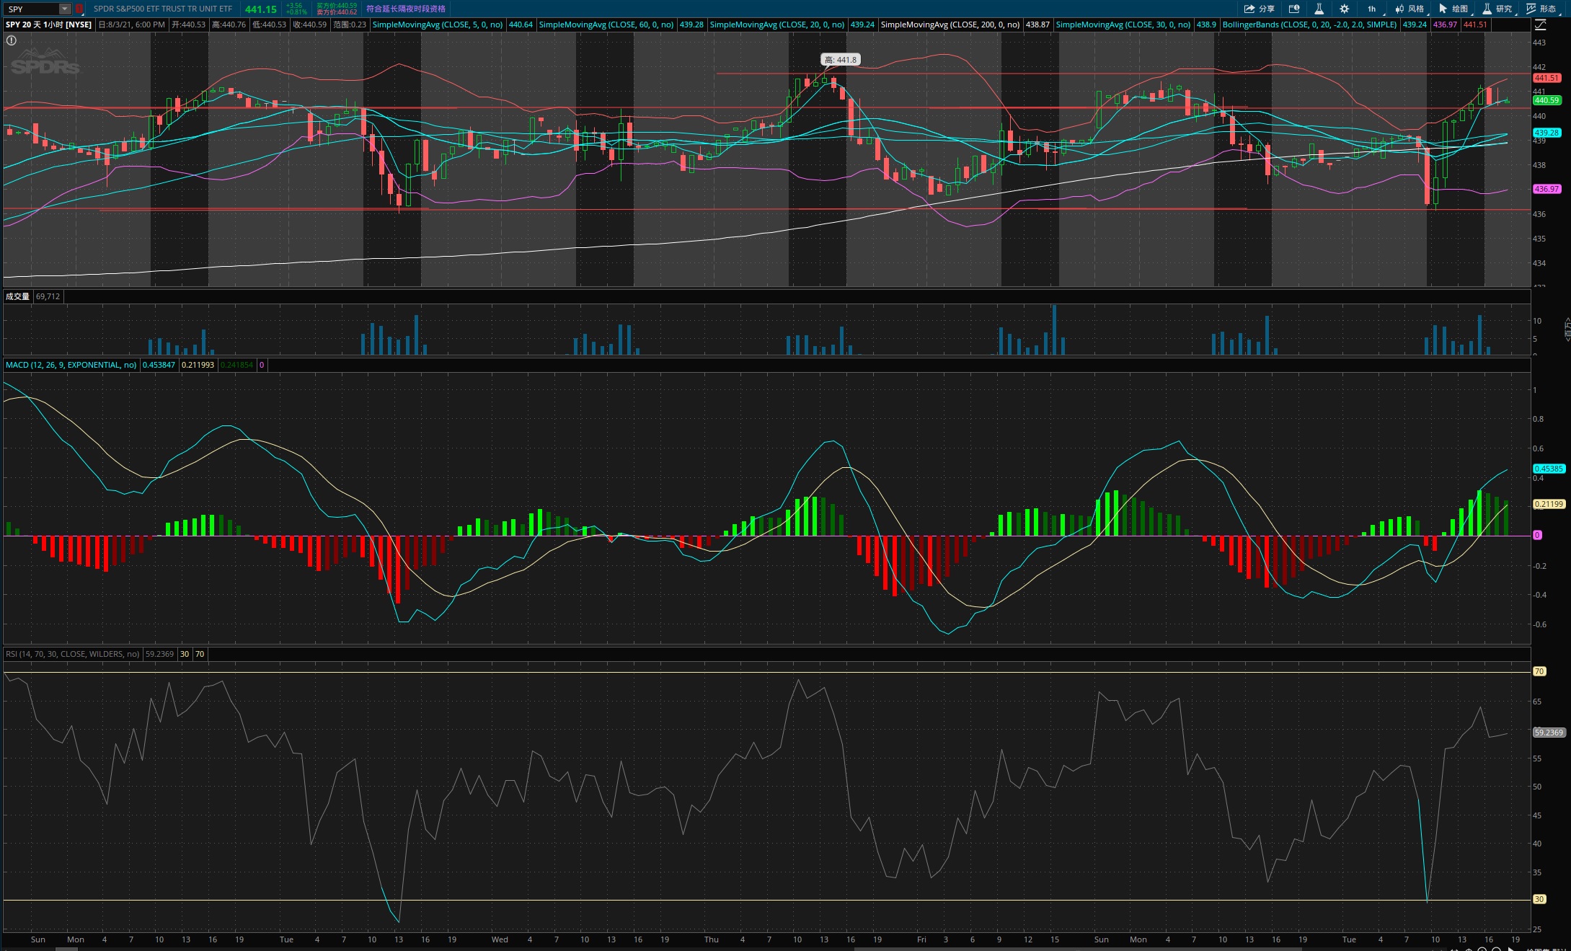Click the info circle icon on the price chart
The height and width of the screenshot is (951, 1571).
coord(11,40)
